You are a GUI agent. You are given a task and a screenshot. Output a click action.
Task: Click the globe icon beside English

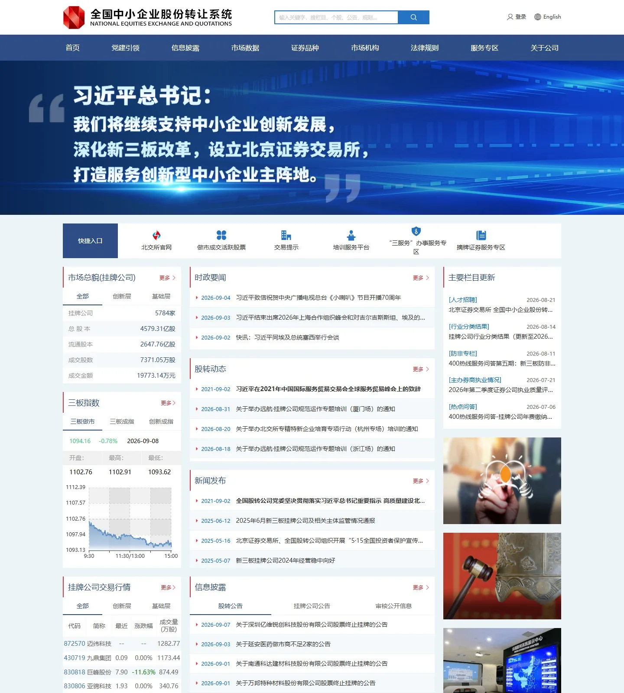tap(538, 17)
